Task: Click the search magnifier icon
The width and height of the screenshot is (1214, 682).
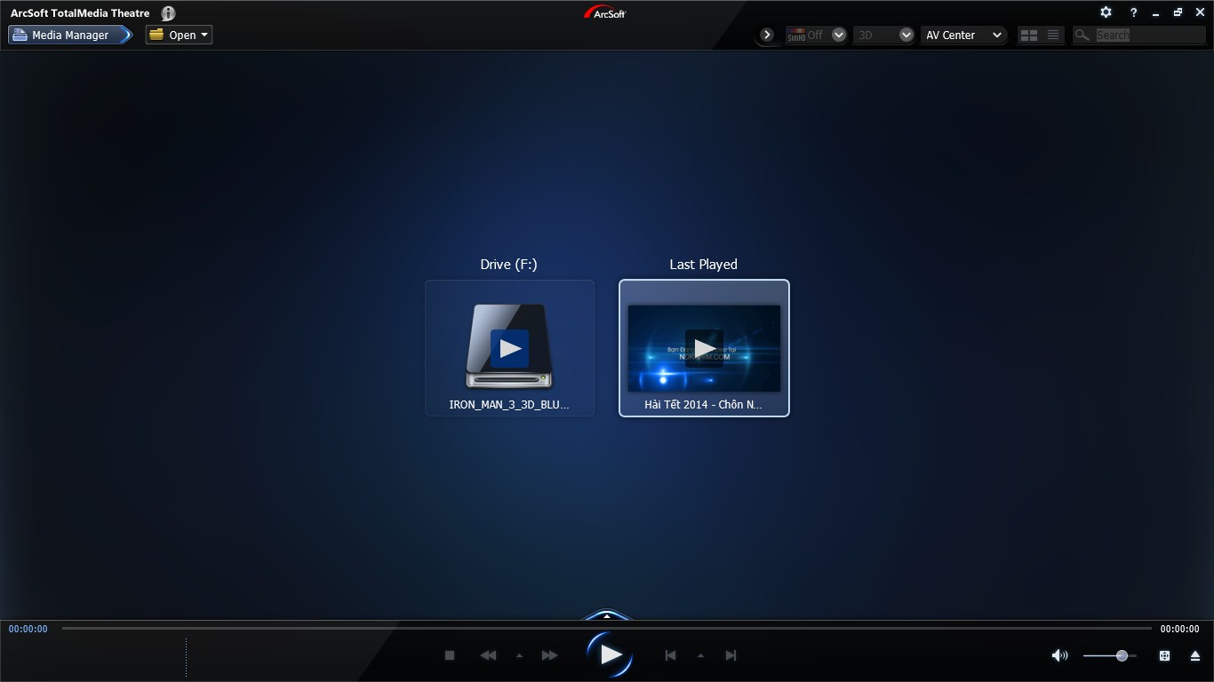Action: tap(1082, 35)
